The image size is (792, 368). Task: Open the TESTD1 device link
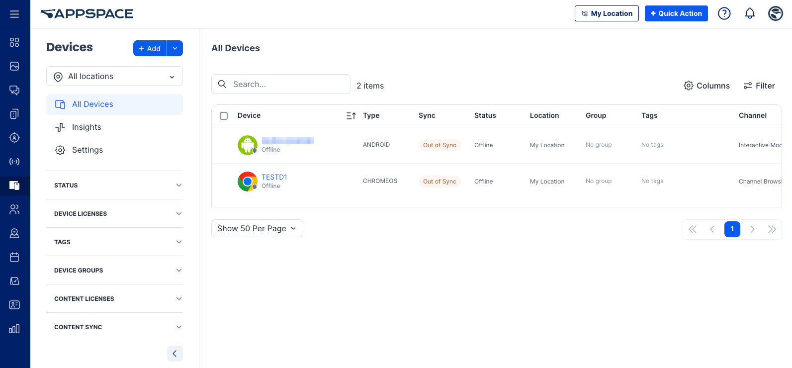pyautogui.click(x=274, y=177)
